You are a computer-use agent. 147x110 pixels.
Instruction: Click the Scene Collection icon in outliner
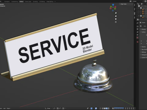click(139, 6)
